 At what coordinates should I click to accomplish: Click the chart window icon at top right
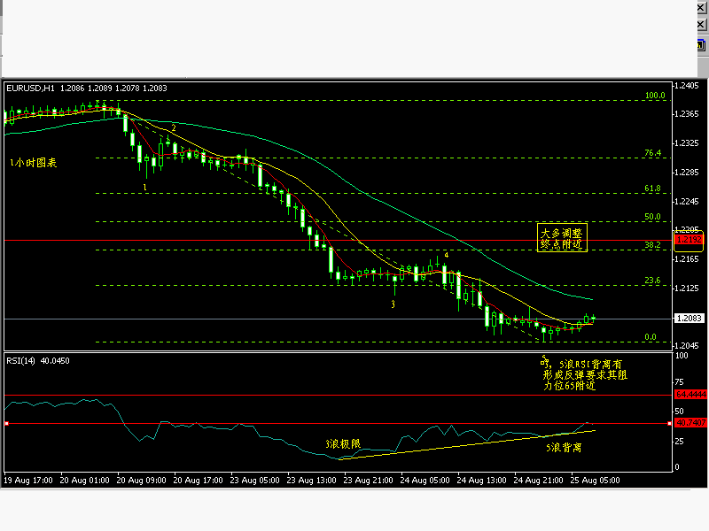[x=701, y=46]
